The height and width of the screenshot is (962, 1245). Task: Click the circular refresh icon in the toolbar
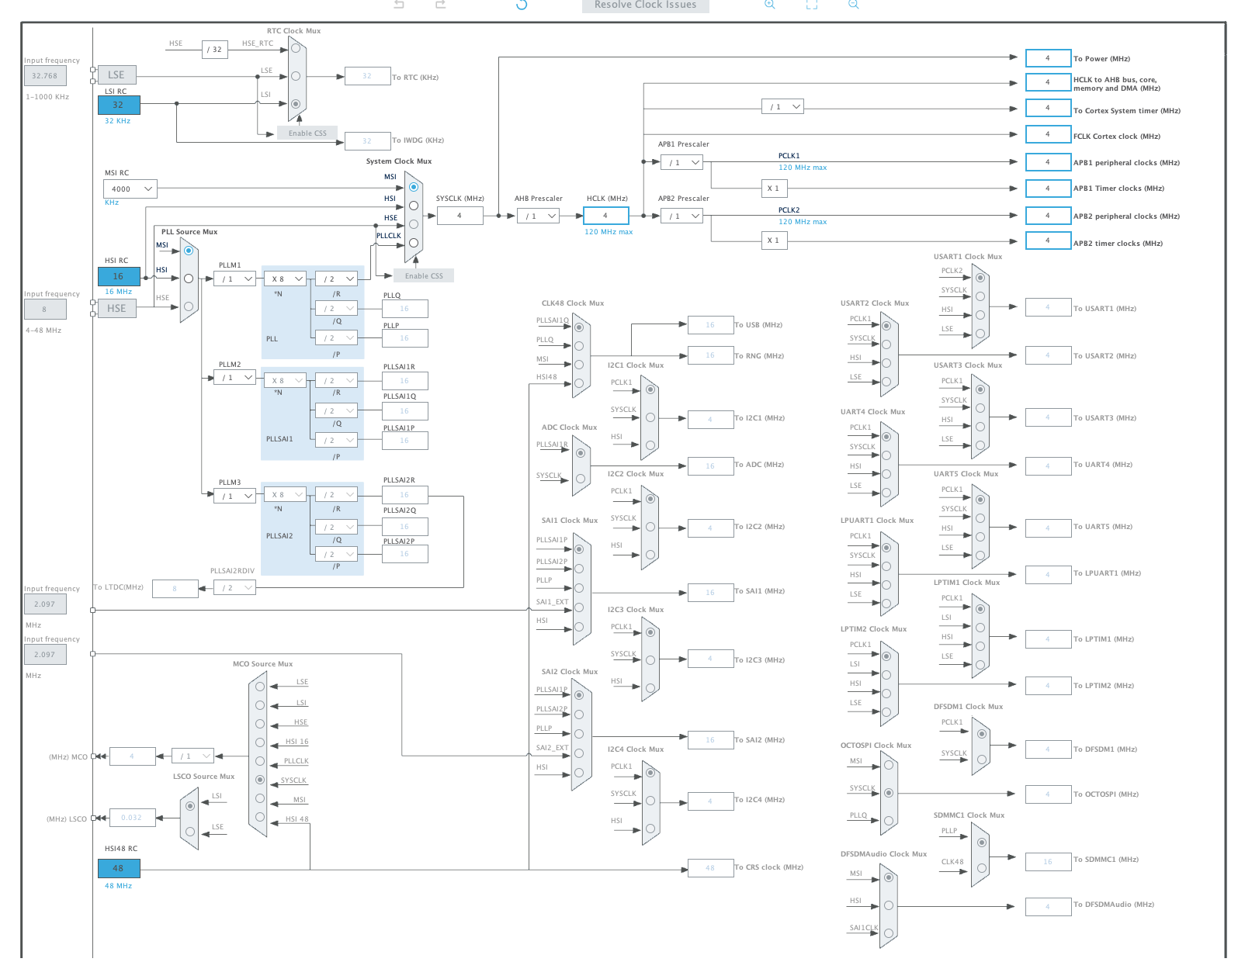point(522,5)
